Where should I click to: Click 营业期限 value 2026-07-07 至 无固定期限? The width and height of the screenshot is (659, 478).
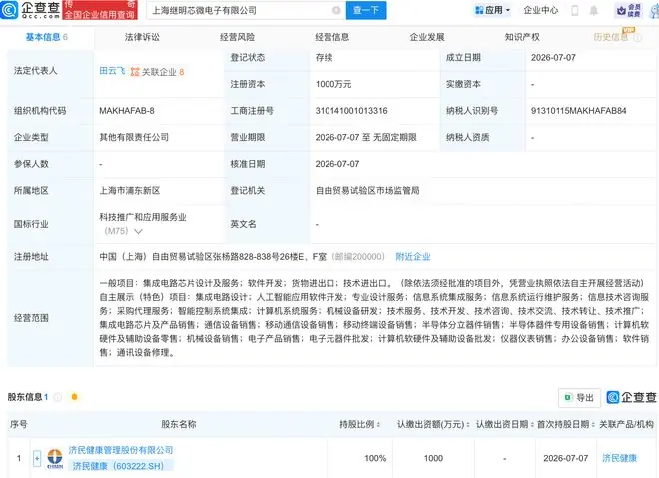point(366,137)
